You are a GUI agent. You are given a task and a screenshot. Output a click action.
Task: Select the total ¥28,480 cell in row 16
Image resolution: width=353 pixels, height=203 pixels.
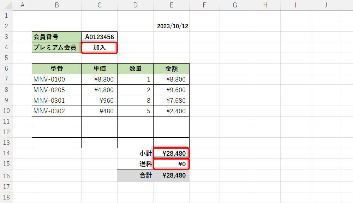pyautogui.click(x=172, y=175)
